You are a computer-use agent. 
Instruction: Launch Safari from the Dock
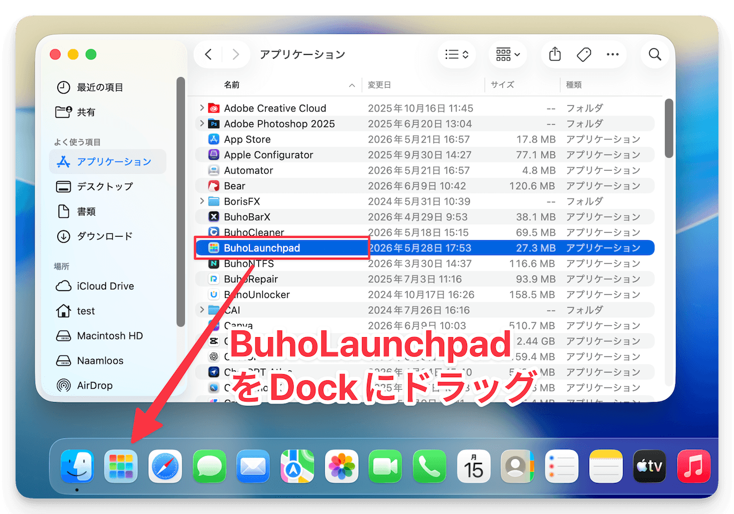(x=165, y=466)
